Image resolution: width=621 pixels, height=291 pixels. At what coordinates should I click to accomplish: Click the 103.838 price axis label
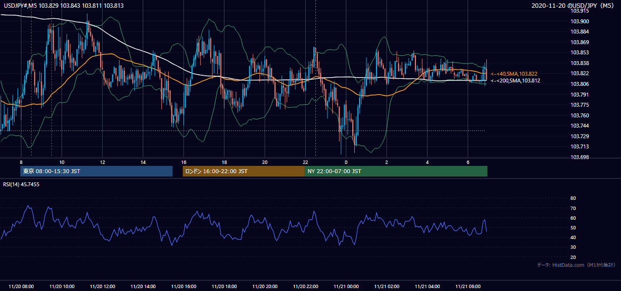580,63
